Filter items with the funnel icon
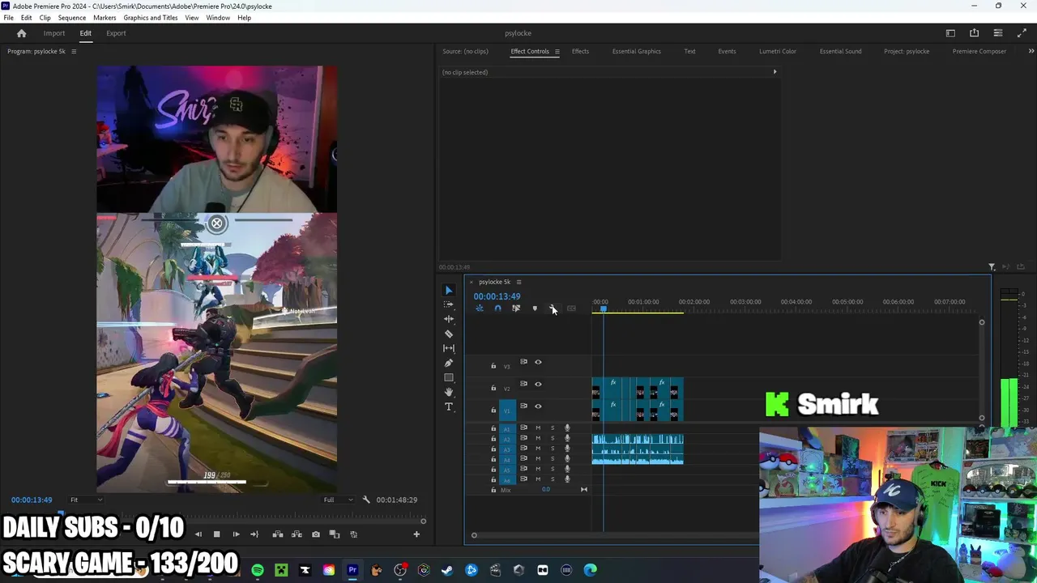 [992, 267]
